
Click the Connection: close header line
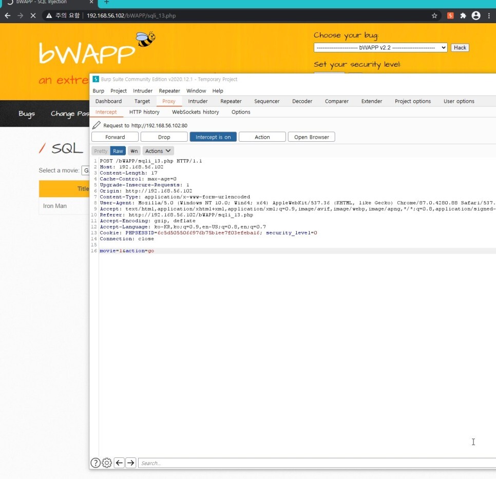point(127,239)
